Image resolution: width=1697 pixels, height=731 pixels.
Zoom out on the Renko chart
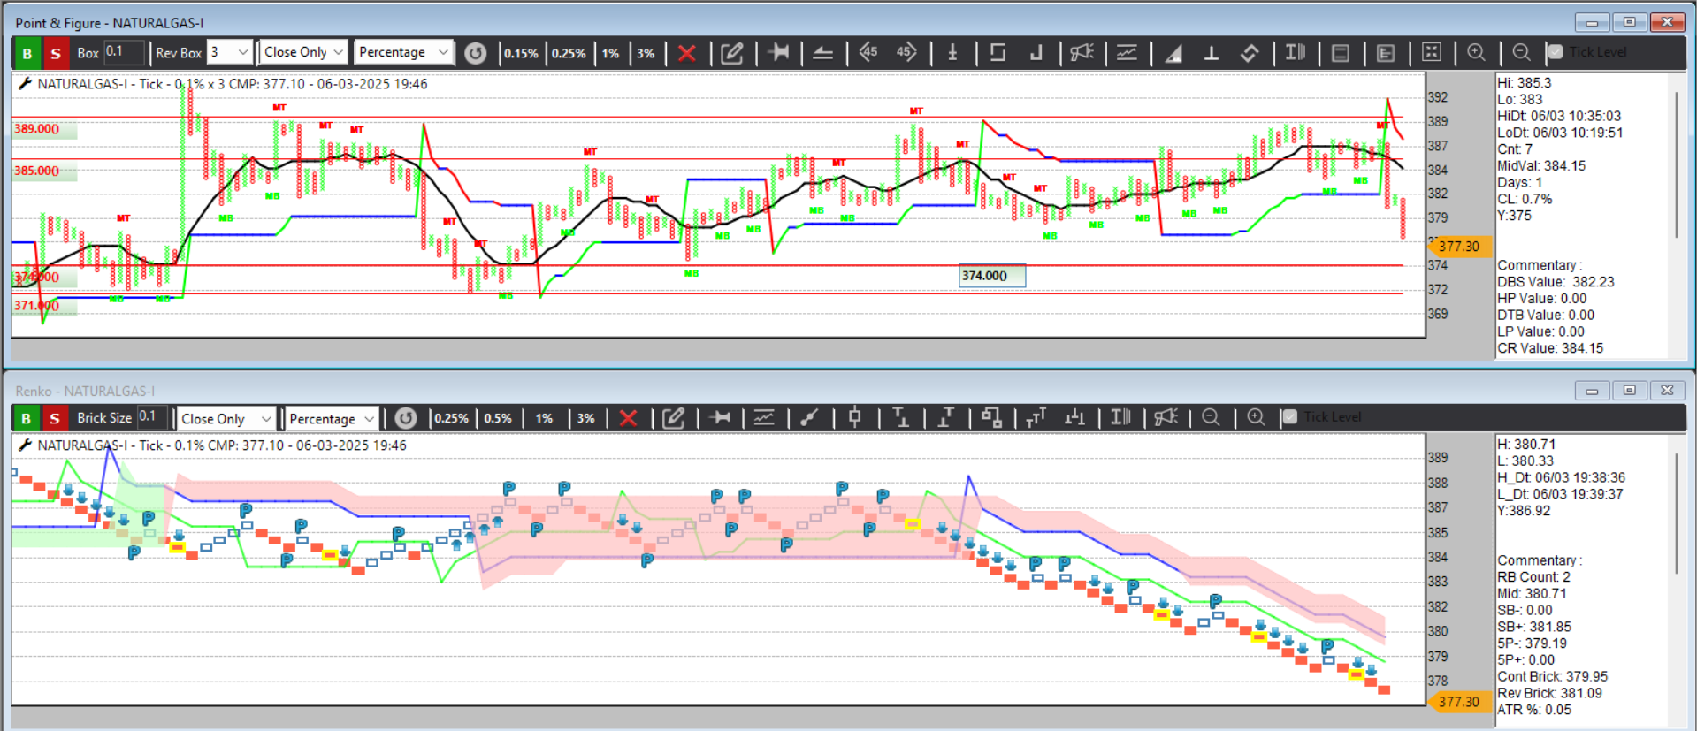click(x=1211, y=417)
